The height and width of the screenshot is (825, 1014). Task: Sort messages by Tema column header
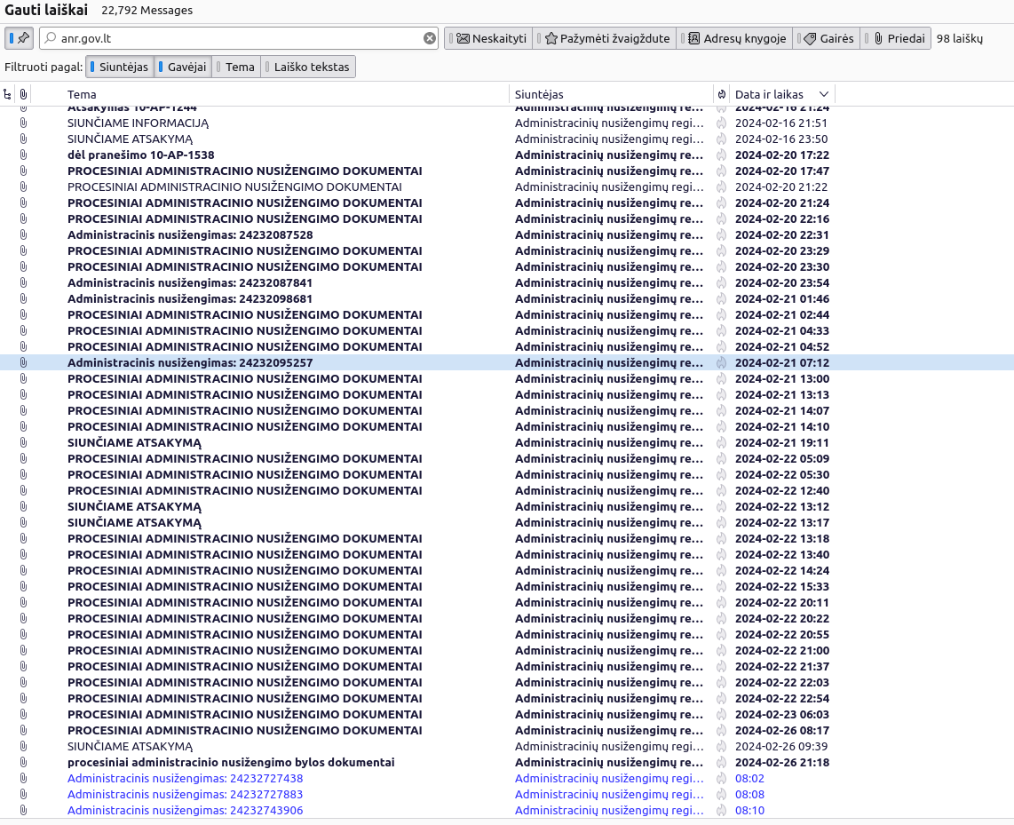(82, 94)
